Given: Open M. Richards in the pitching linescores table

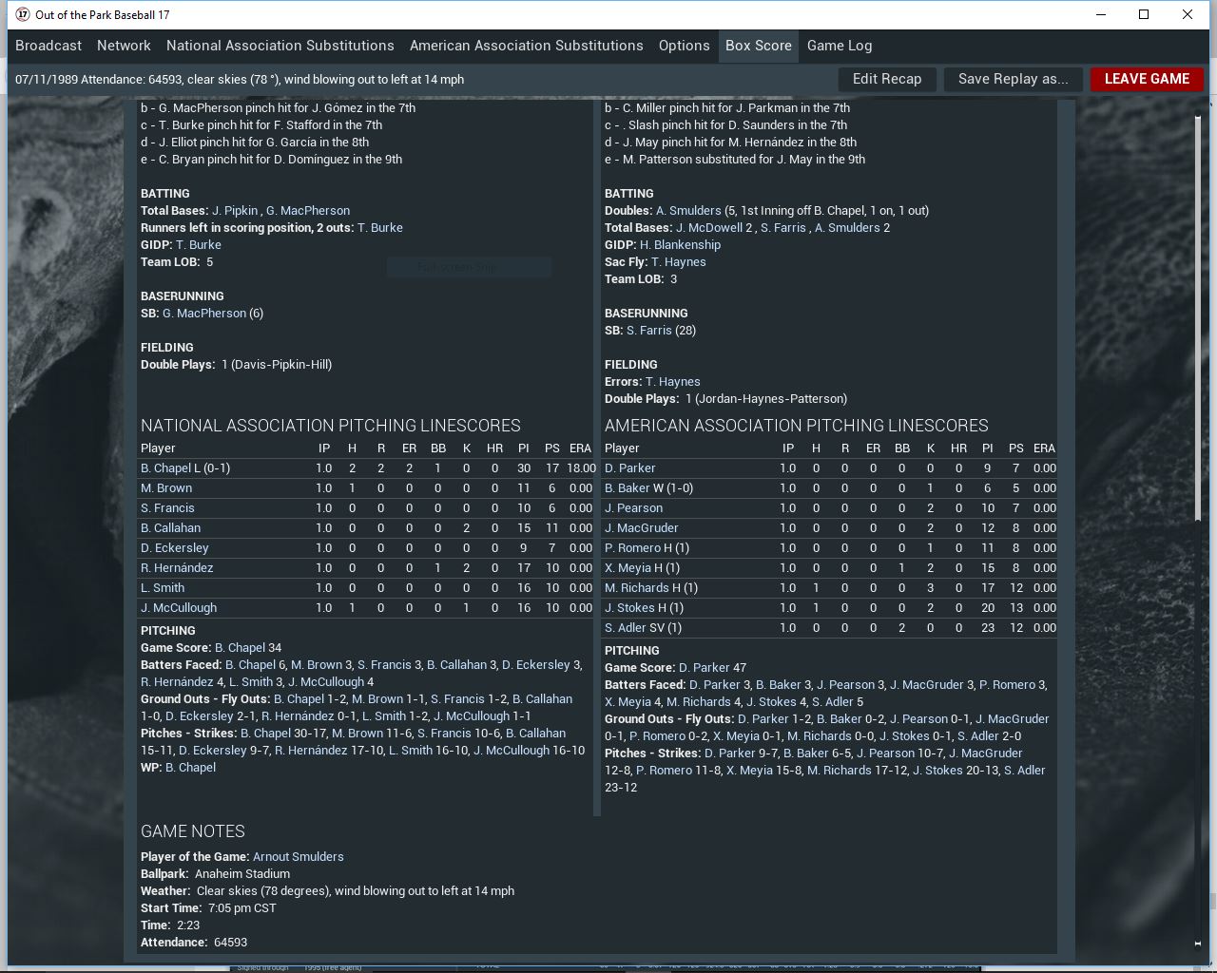Looking at the screenshot, I should pyautogui.click(x=637, y=588).
